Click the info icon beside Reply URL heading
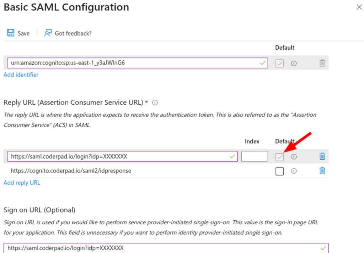Image resolution: width=364 pixels, height=253 pixels. pos(155,103)
